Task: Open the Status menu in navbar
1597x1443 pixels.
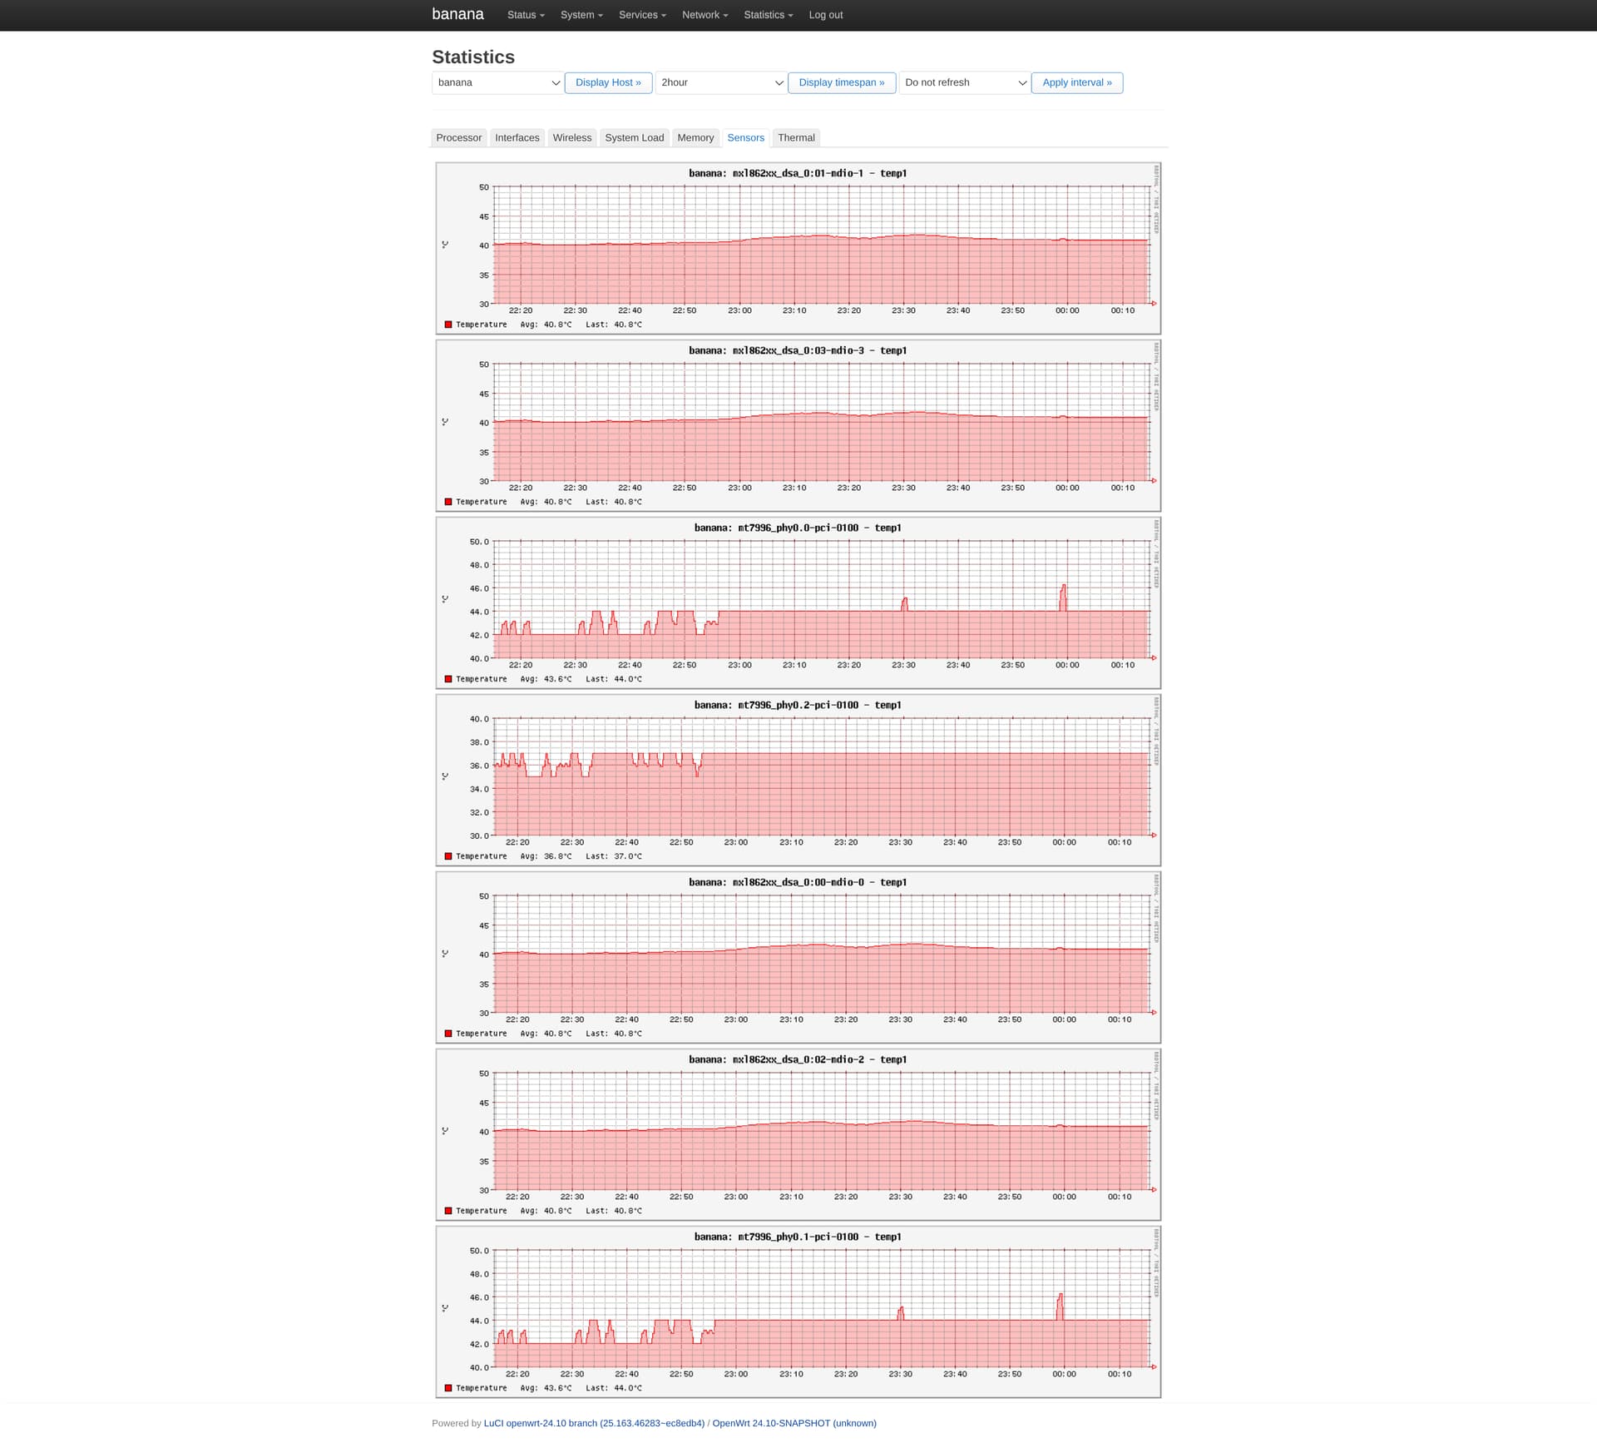Action: 525,15
